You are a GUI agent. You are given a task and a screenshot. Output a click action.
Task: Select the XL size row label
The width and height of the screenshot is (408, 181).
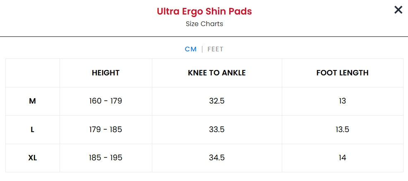click(32, 158)
